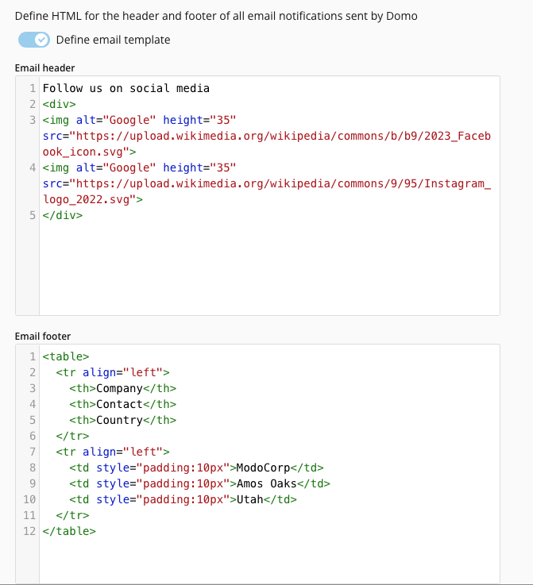This screenshot has width=533, height=585.
Task: Click the </tr> tag on footer line 6
Action: coord(72,436)
